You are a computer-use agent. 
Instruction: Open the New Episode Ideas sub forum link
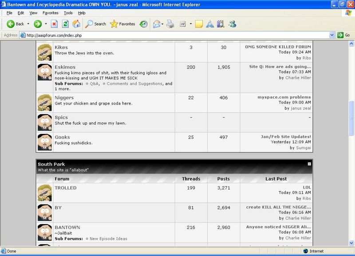pyautogui.click(x=108, y=239)
